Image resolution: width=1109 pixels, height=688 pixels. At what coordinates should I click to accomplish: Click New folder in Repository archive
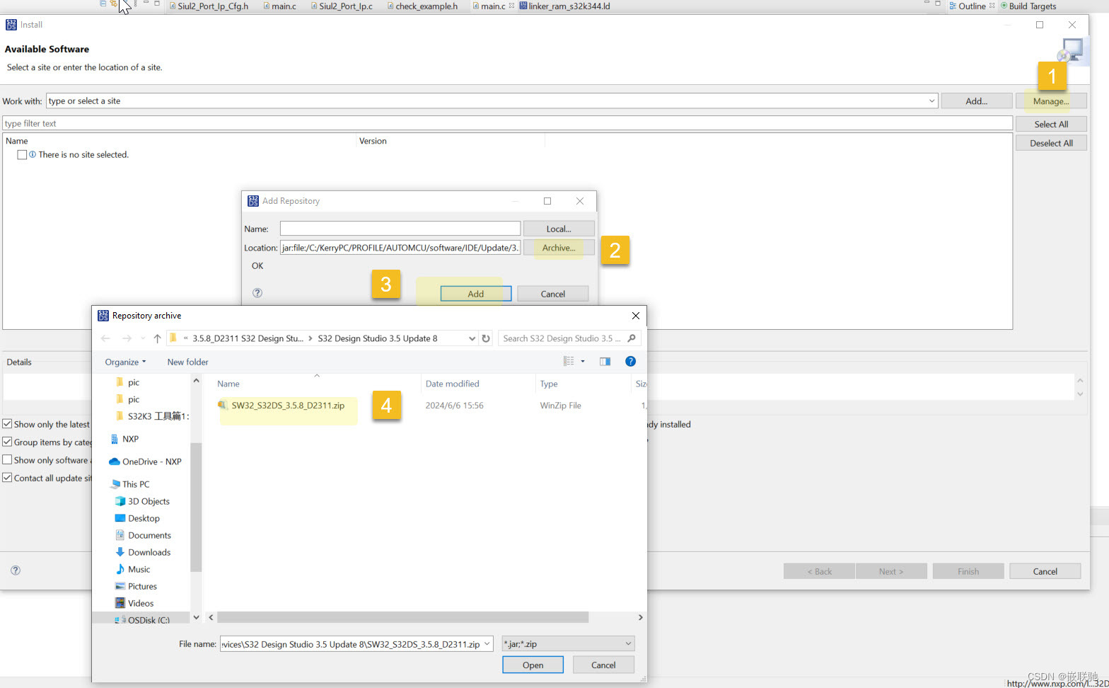pos(187,362)
